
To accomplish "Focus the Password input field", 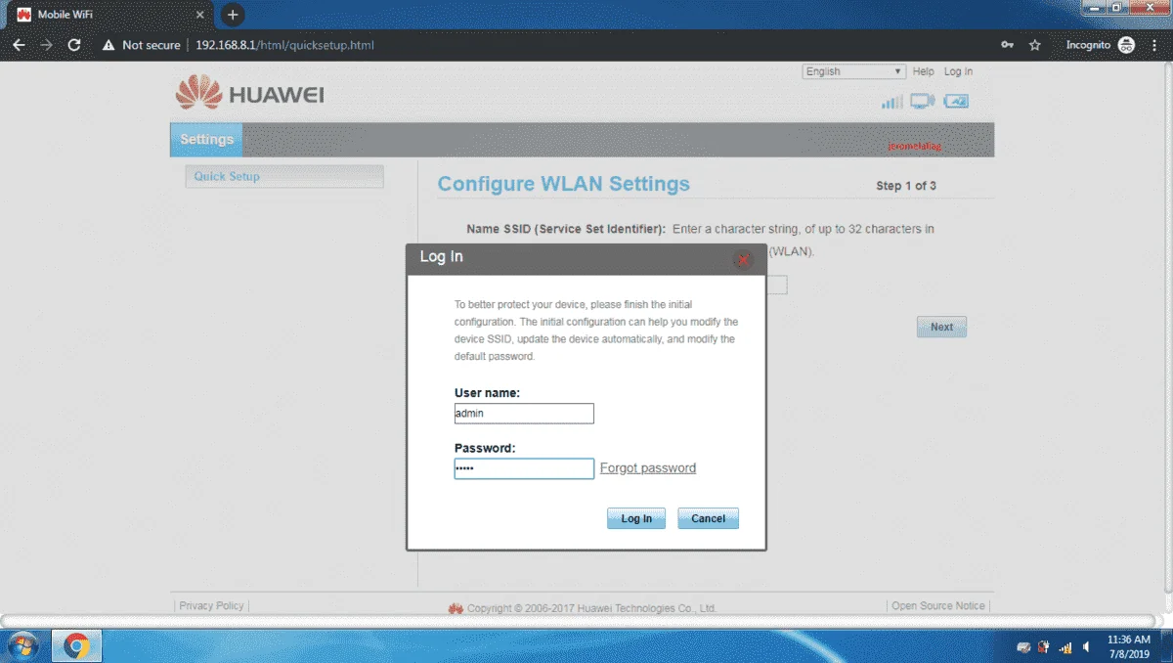I will pyautogui.click(x=524, y=469).
